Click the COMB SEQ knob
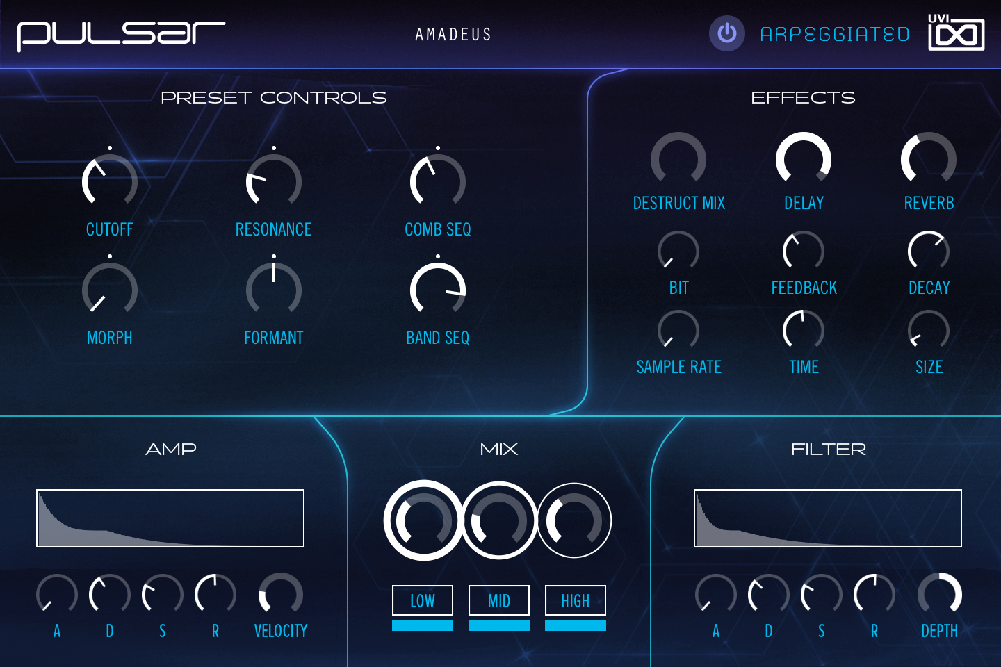Screen dimensions: 1001x667 438,181
